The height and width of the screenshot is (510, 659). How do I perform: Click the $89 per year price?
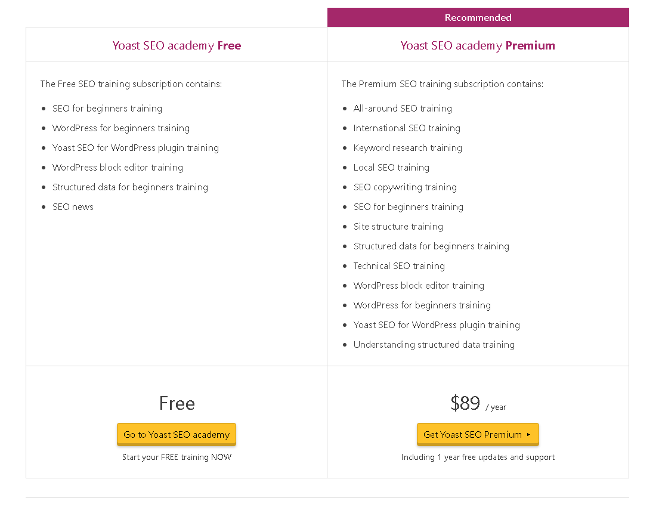pyautogui.click(x=478, y=404)
